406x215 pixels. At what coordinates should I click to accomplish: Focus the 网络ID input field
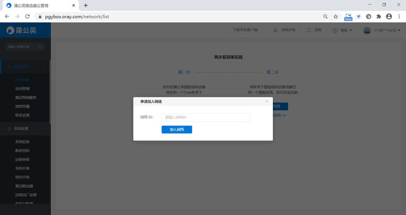[206, 117]
